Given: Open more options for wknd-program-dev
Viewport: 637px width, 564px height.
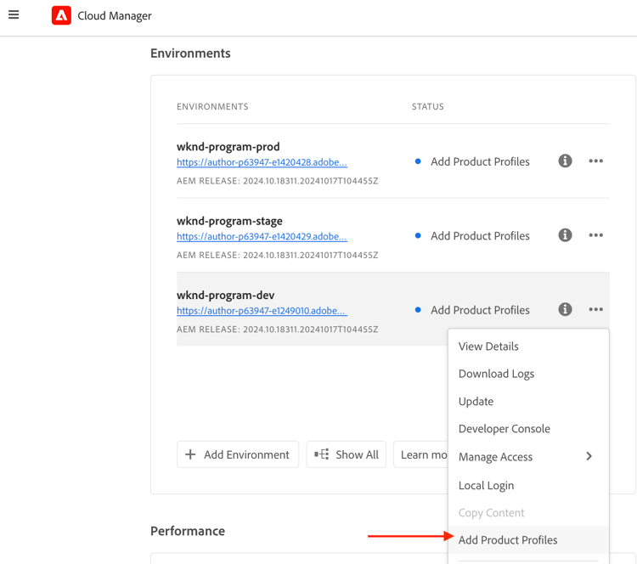Looking at the screenshot, I should pyautogui.click(x=596, y=310).
